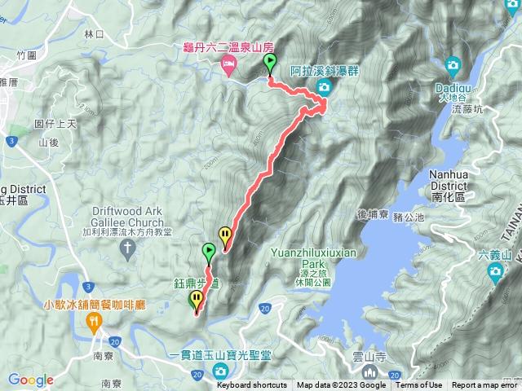Open the orange restaurant icon for 小歇冰舖
The width and height of the screenshot is (522, 391).
(x=94, y=322)
